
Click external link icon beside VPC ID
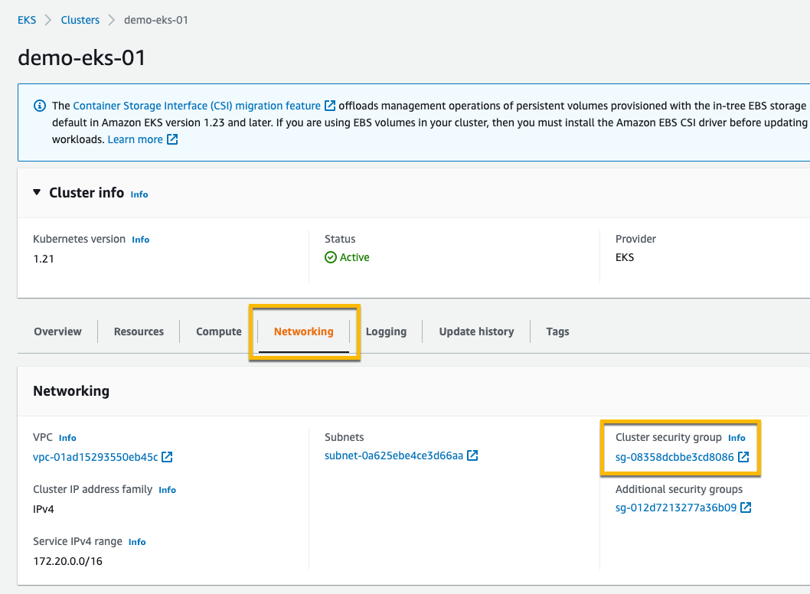coord(167,457)
